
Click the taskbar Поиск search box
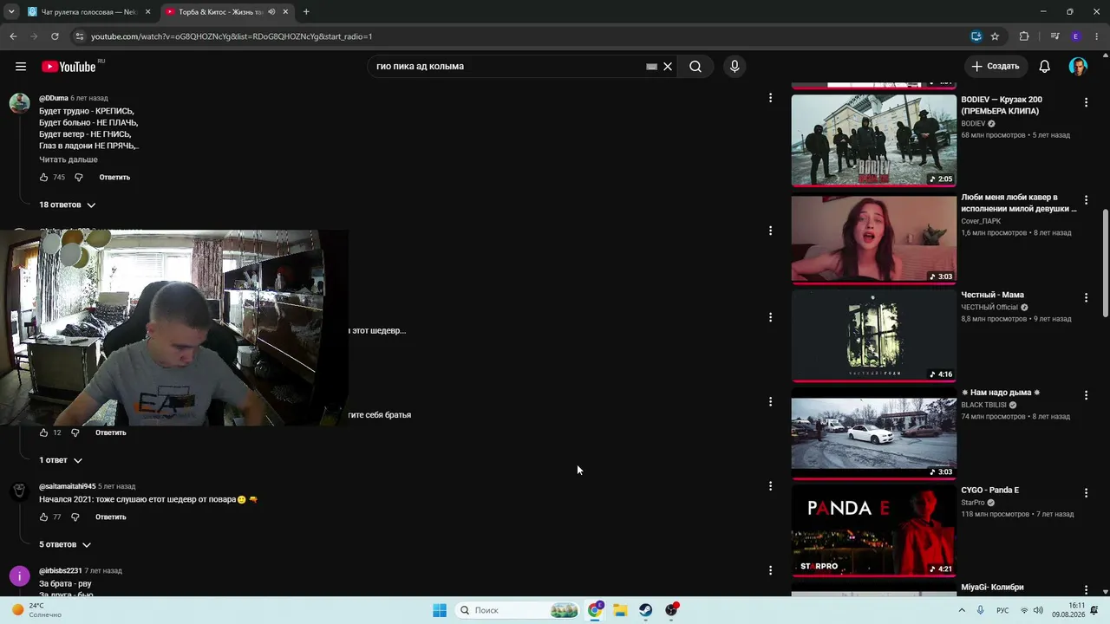(518, 610)
